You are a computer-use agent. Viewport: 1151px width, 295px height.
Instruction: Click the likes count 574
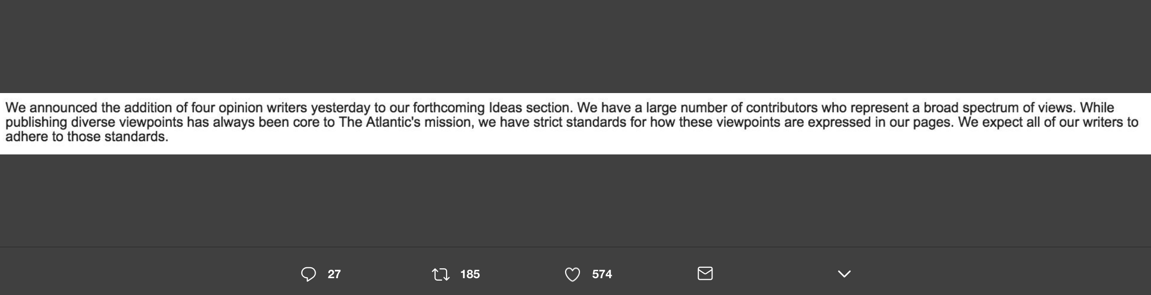(x=602, y=274)
